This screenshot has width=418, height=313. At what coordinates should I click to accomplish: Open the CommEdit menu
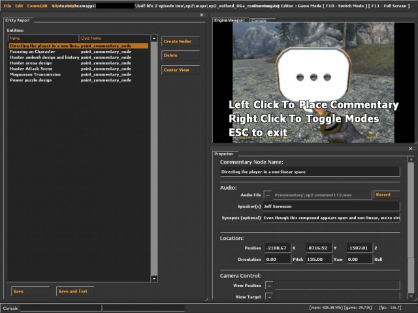coord(37,6)
